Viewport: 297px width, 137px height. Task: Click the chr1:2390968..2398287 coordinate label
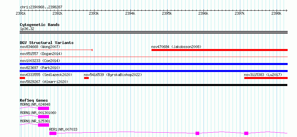click(x=41, y=7)
